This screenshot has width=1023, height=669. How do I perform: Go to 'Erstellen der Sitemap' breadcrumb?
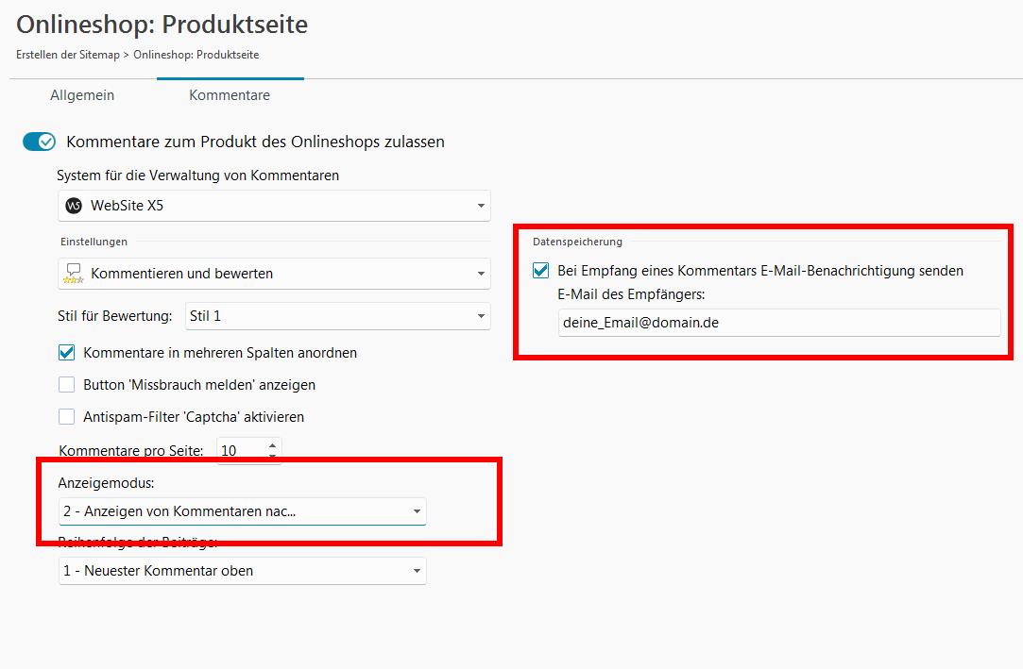[68, 55]
